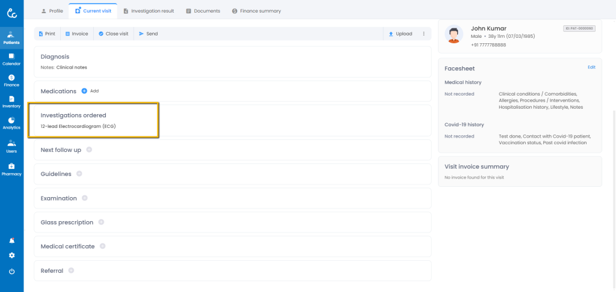Image resolution: width=616 pixels, height=292 pixels.
Task: Open the Calendar sidebar icon
Action: [11, 59]
